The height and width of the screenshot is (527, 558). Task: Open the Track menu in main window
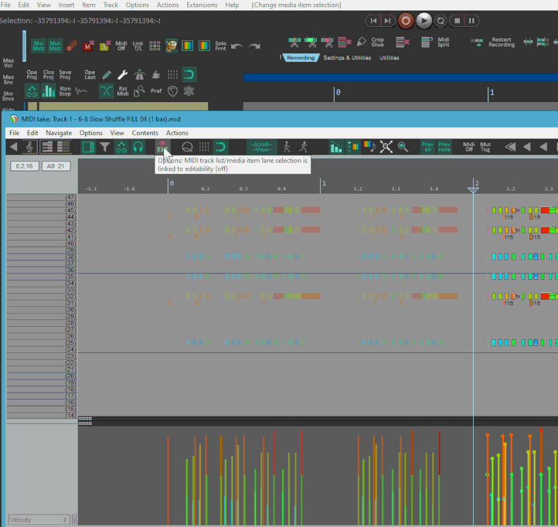click(x=110, y=5)
